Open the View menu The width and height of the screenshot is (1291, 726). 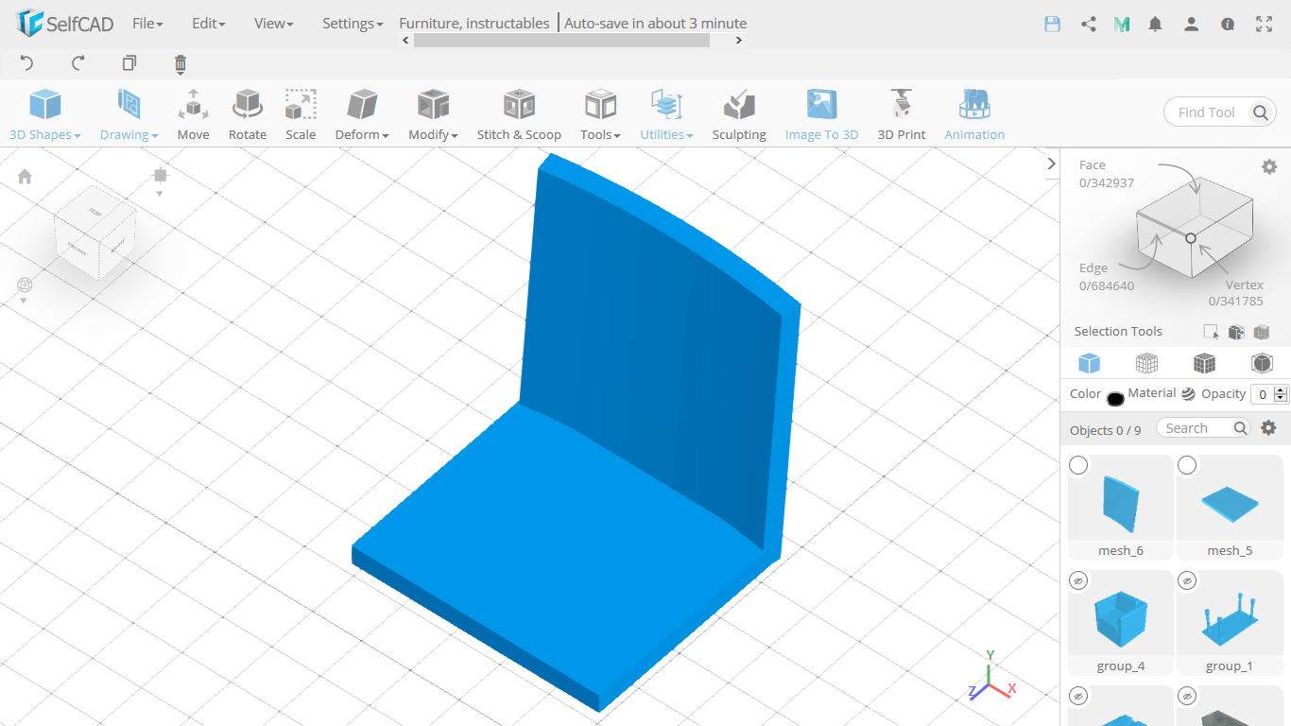click(x=273, y=24)
